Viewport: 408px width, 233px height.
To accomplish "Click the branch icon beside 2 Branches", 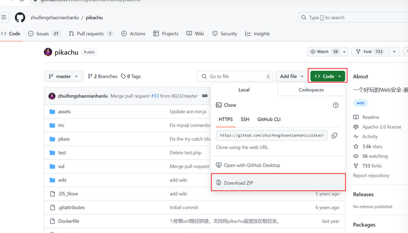I will click(x=90, y=76).
